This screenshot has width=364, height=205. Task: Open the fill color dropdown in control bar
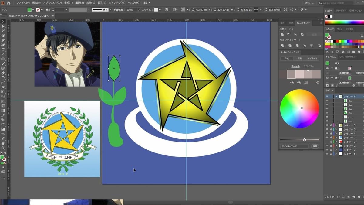click(x=33, y=10)
